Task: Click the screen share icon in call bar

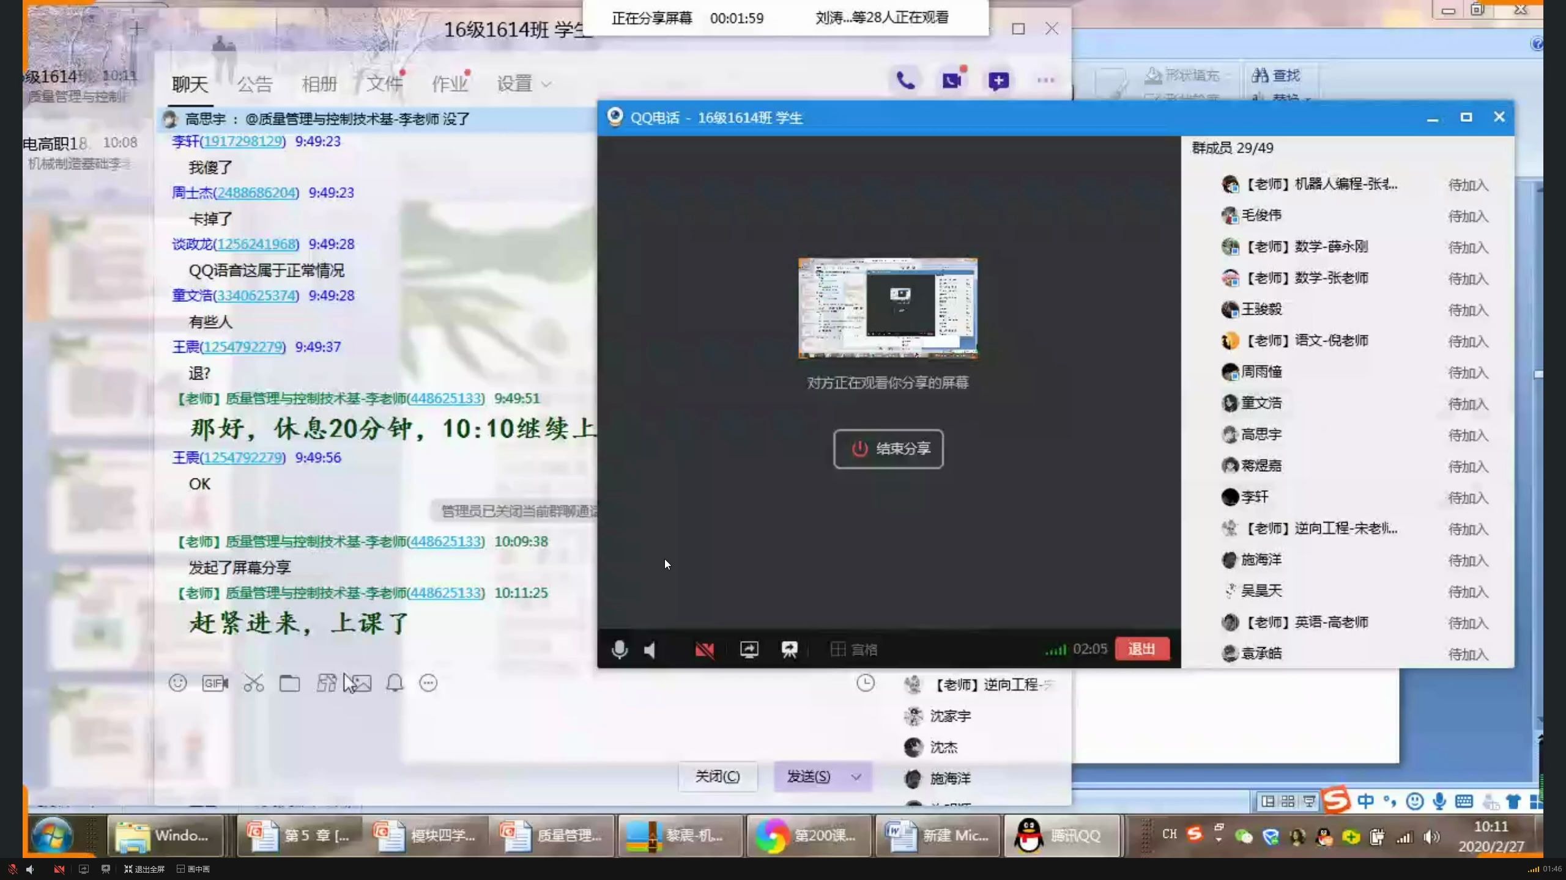Action: point(749,649)
